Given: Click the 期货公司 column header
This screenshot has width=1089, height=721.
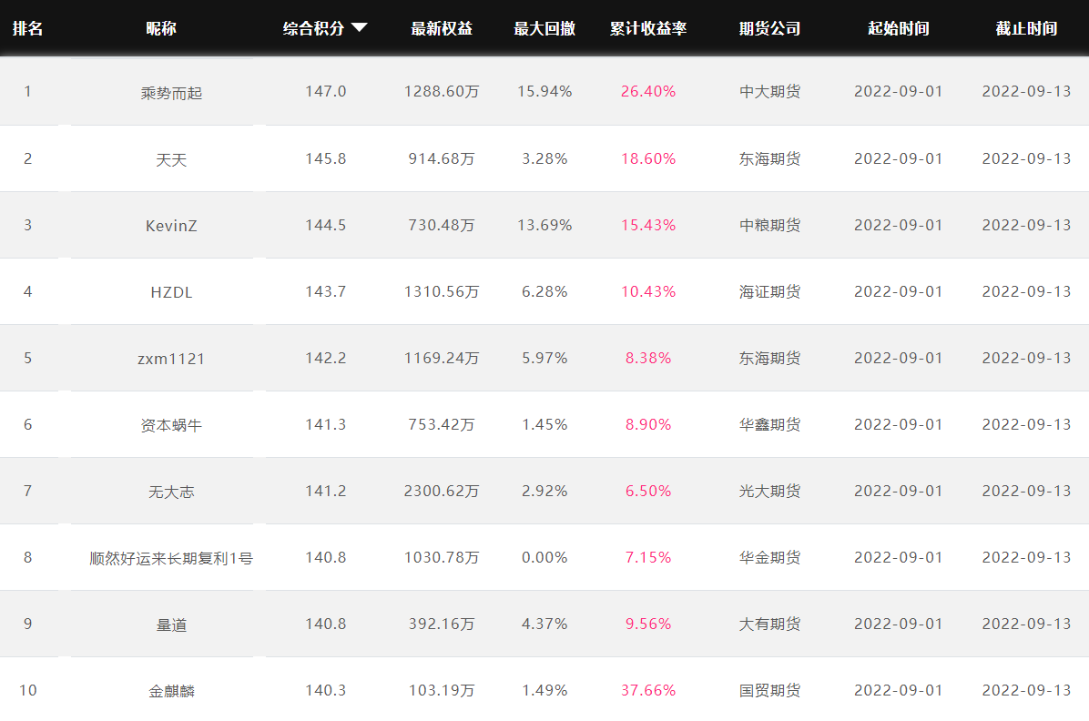Looking at the screenshot, I should point(769,28).
